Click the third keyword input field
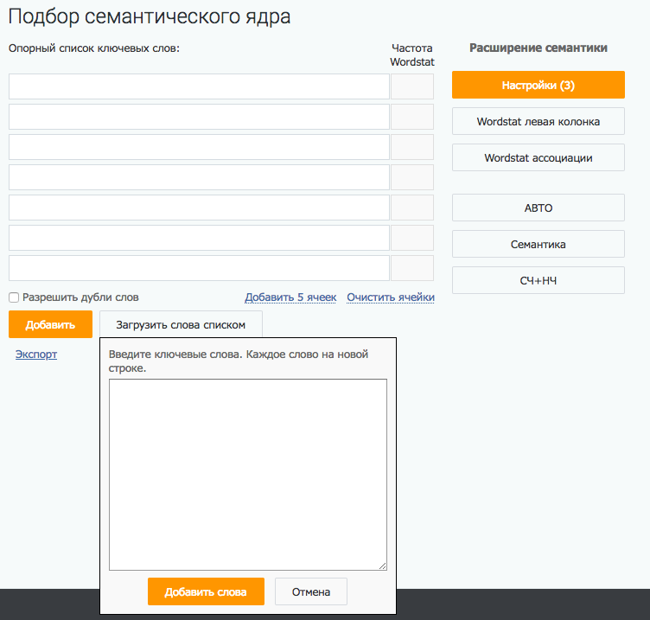This screenshot has height=620, width=650. (x=199, y=147)
